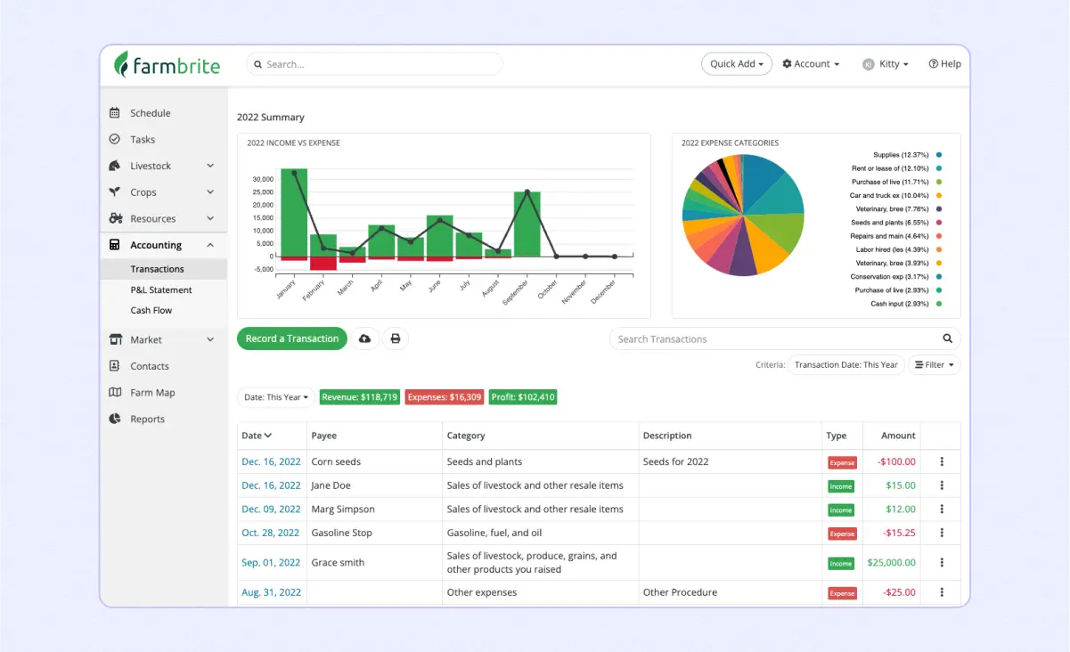Open the Dec. 16, 2022 Corn seeds date link
This screenshot has height=652, width=1070.
pyautogui.click(x=271, y=461)
